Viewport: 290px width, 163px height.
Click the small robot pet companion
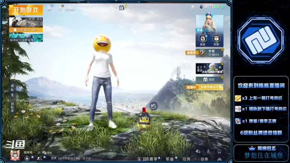pos(144,120)
